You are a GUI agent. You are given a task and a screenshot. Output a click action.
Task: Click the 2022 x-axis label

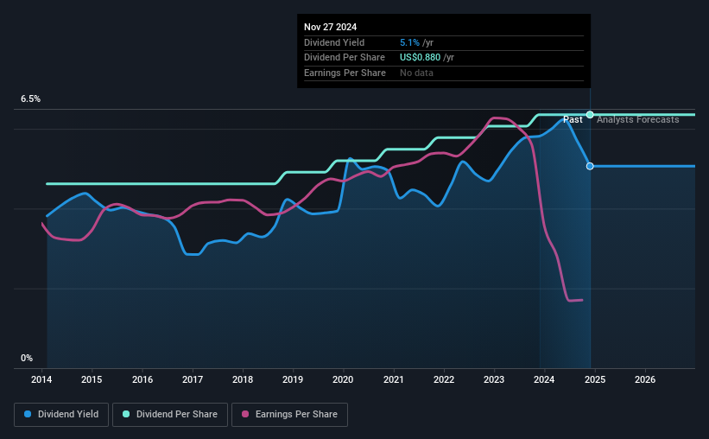coord(444,379)
